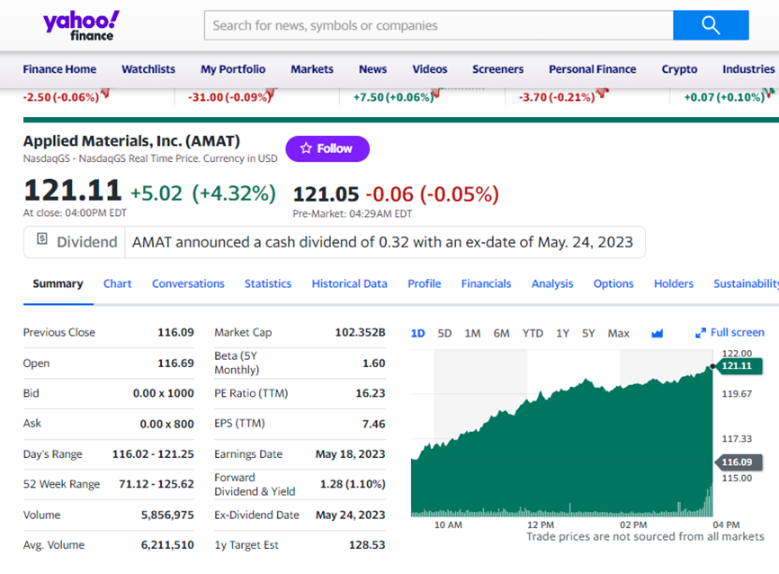
Task: Expand the Industries navigation menu
Action: pos(748,69)
